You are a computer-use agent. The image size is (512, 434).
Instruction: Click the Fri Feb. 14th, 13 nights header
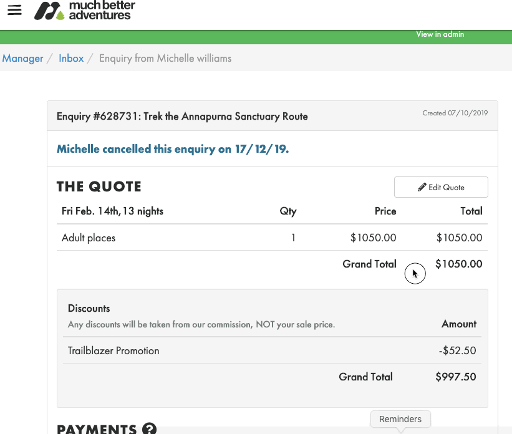click(112, 211)
